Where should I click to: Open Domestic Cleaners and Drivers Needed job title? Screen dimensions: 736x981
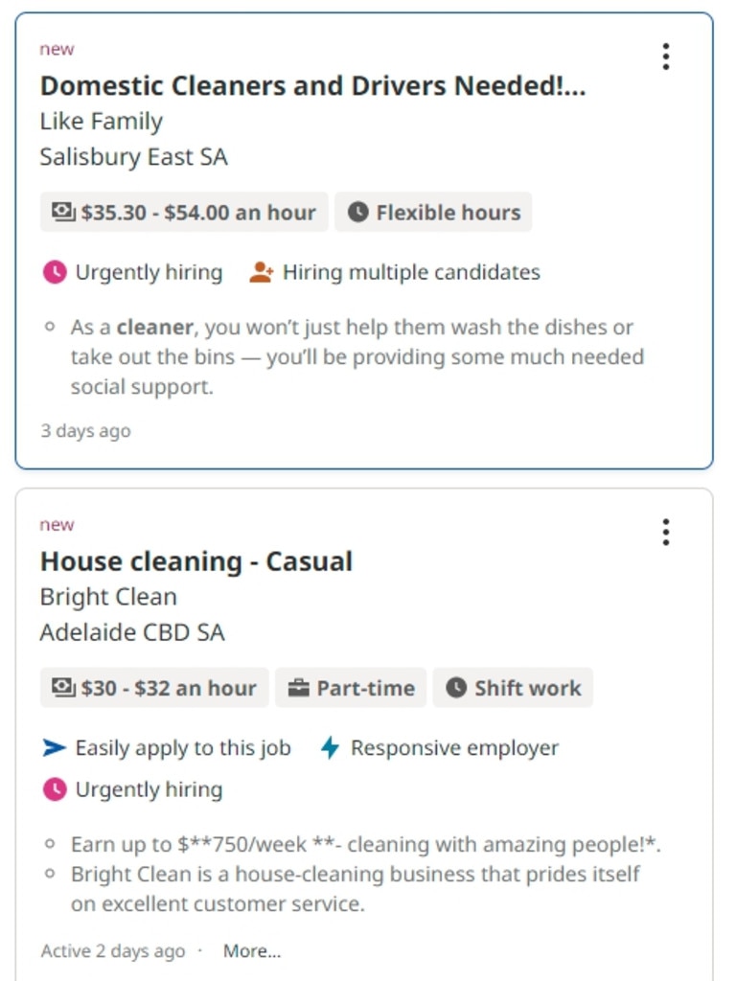click(313, 85)
